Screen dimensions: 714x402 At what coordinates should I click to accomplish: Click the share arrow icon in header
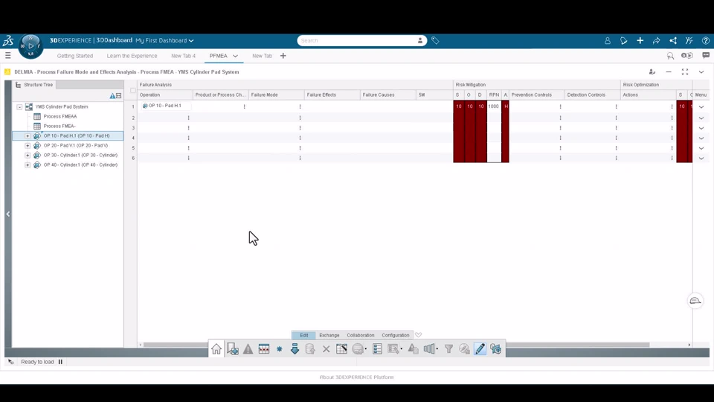(x=657, y=40)
